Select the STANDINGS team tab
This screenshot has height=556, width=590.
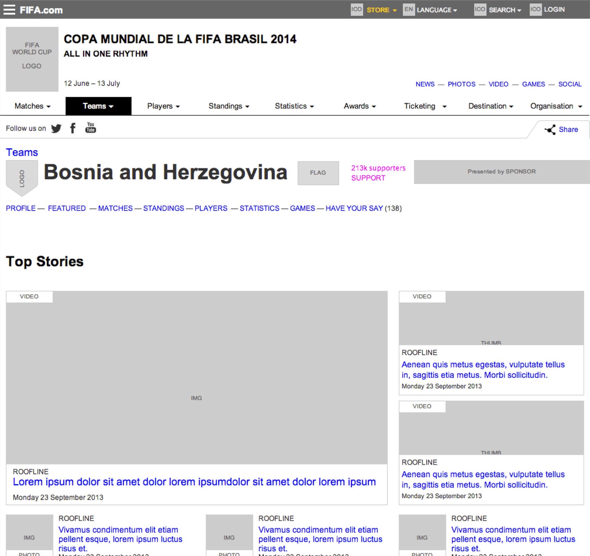163,208
